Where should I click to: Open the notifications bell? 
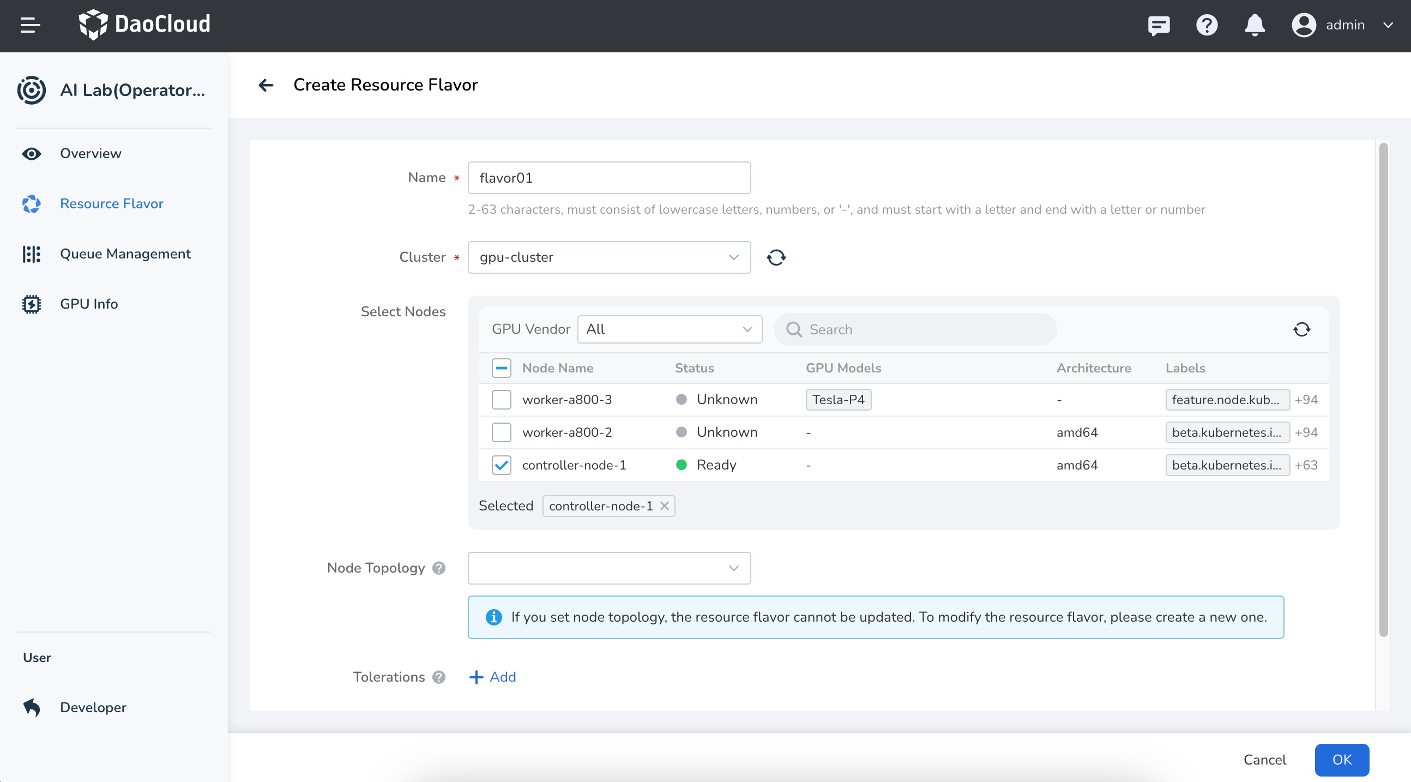(x=1255, y=25)
